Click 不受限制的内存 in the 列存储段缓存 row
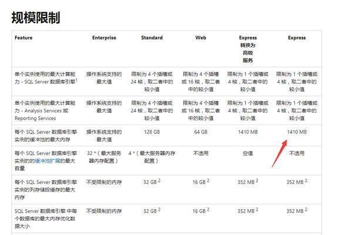Image resolution: width=354 pixels, height=235 pixels. (104, 182)
